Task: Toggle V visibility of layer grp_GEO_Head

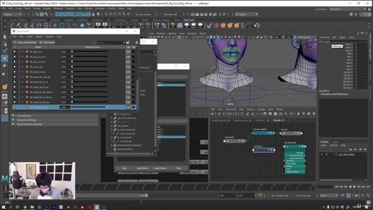Action: (x=322, y=155)
